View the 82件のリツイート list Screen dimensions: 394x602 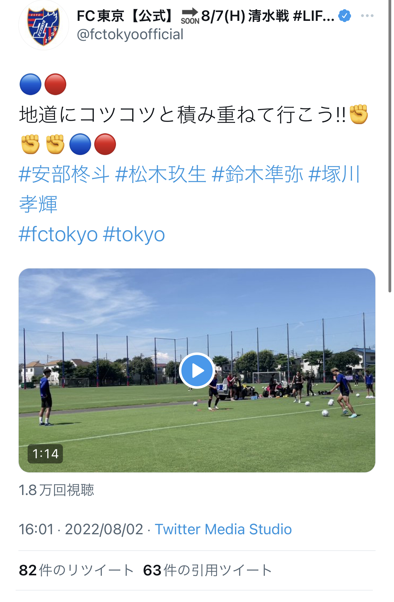click(76, 570)
